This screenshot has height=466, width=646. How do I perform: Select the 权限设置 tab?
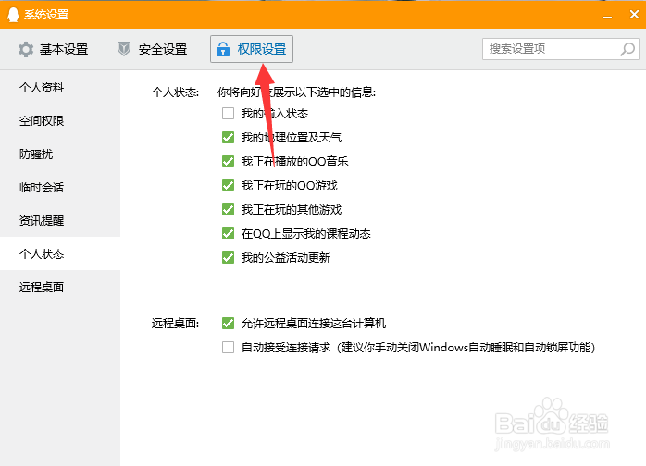pyautogui.click(x=252, y=49)
